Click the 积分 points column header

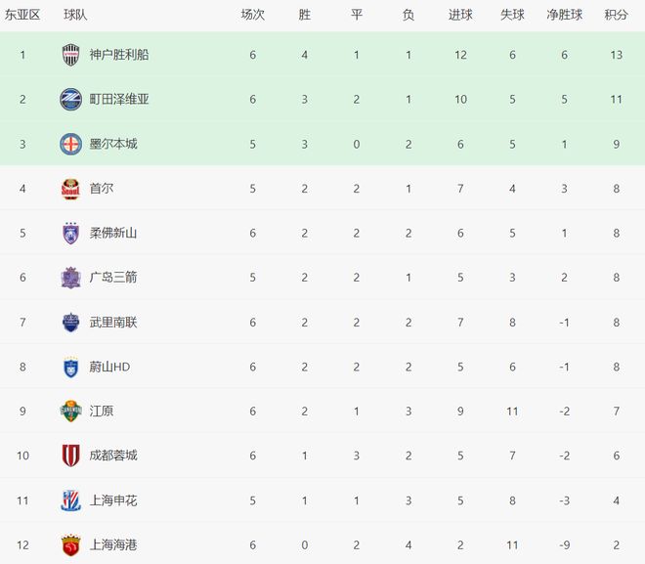616,15
